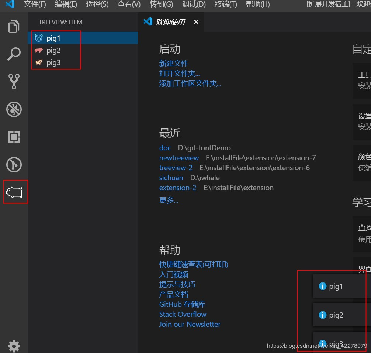
Task: Open the Stack Overflow link
Action: [183, 314]
